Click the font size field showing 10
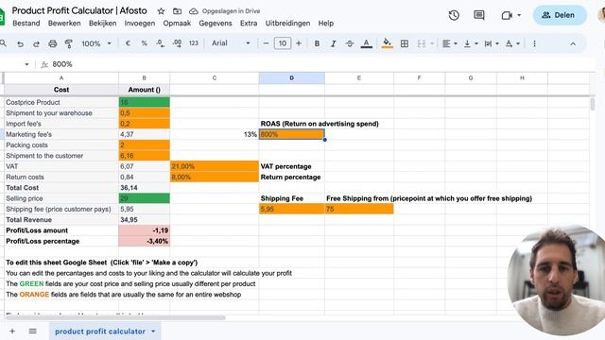Image resolution: width=605 pixels, height=340 pixels. [283, 43]
